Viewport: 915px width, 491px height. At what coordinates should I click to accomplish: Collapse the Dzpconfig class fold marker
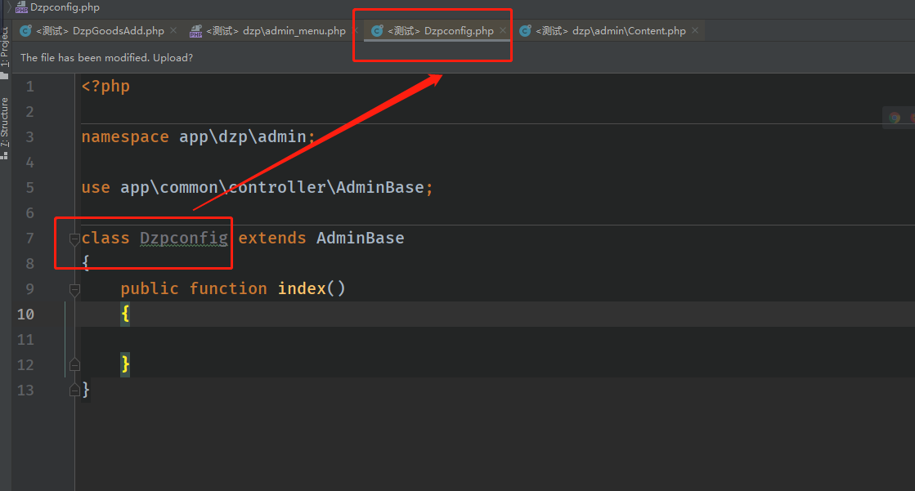pos(74,239)
